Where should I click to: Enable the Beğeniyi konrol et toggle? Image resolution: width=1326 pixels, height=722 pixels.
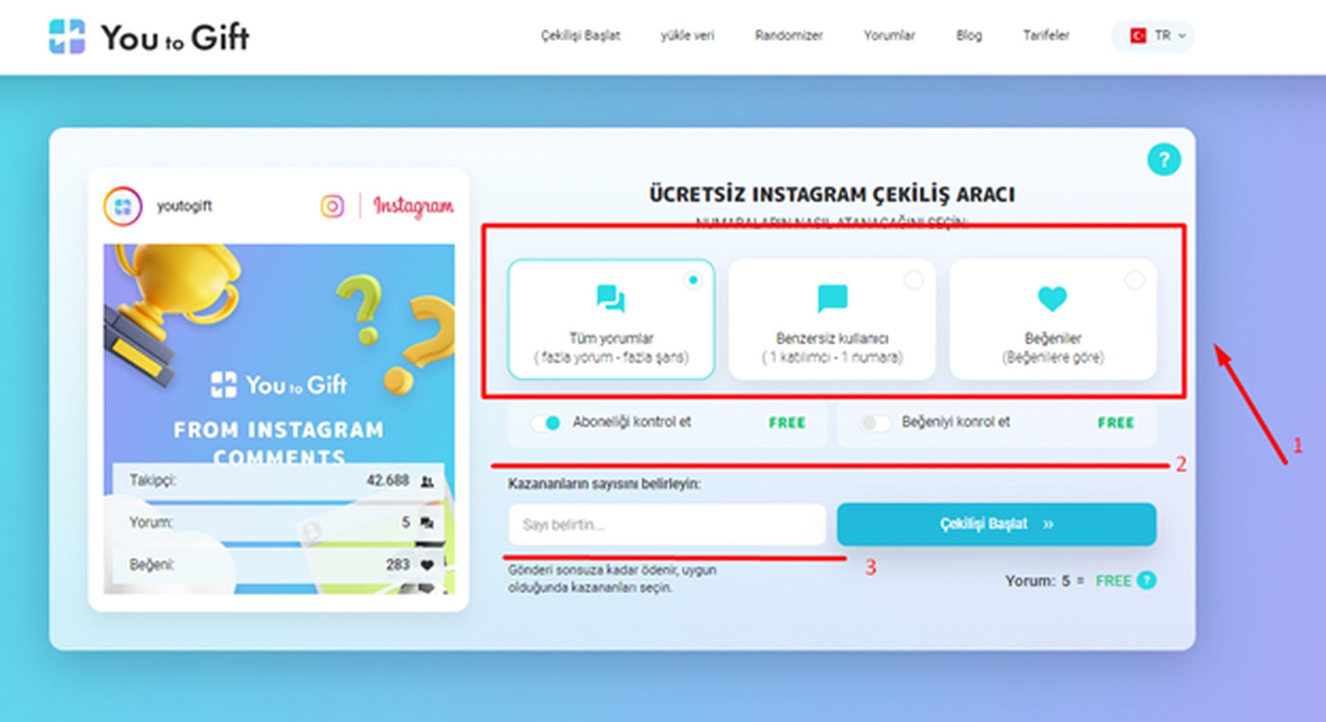pos(876,423)
